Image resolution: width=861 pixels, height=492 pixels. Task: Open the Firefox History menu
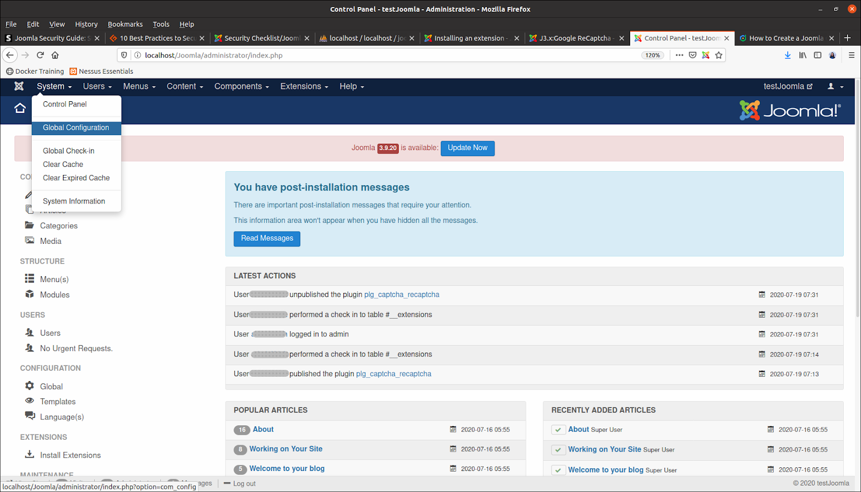click(x=86, y=24)
